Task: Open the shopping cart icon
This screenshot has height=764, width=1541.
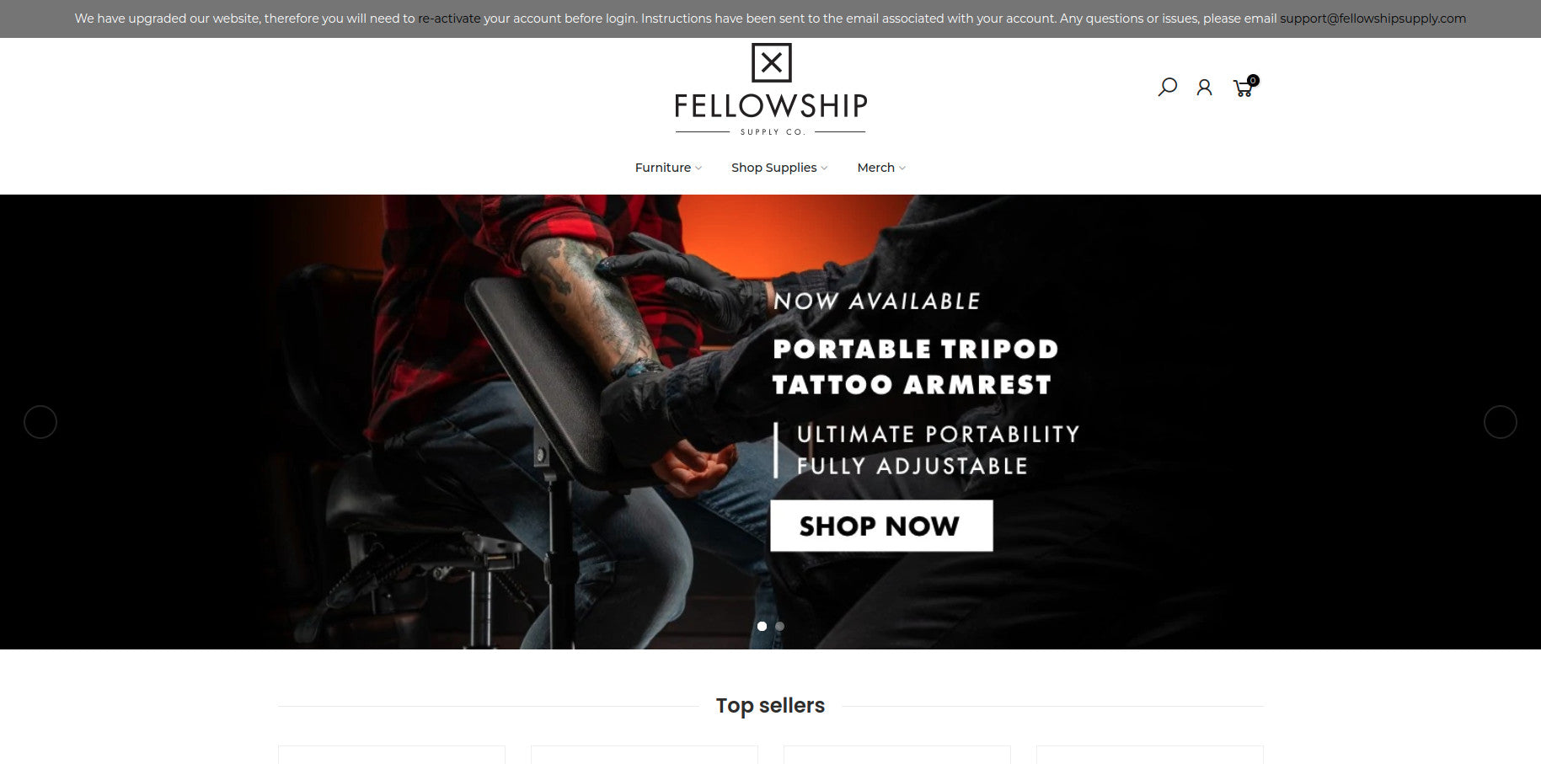Action: click(1243, 88)
